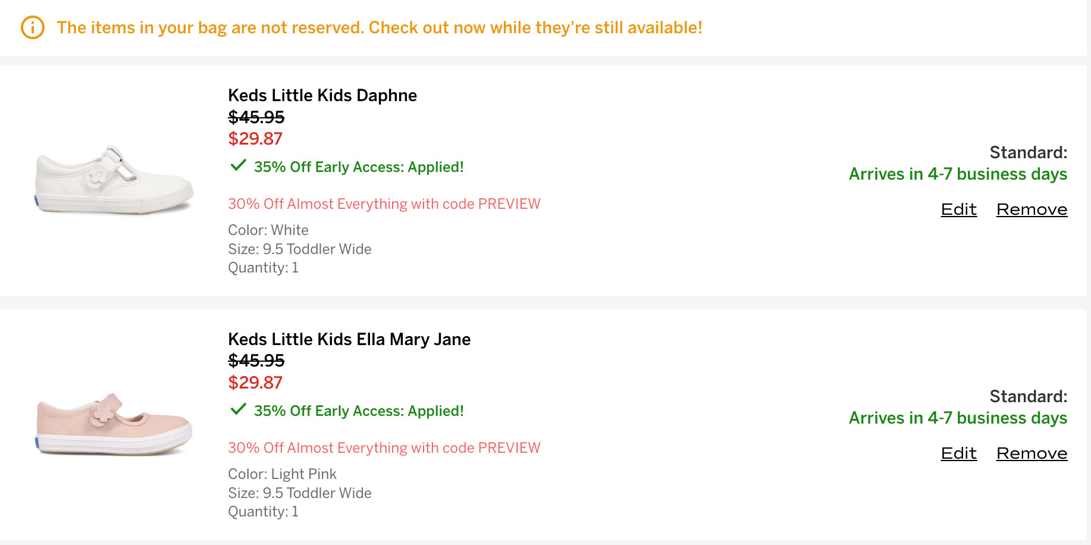Image resolution: width=1091 pixels, height=545 pixels.
Task: Click the orange info icon in the notice
Action: click(x=33, y=27)
